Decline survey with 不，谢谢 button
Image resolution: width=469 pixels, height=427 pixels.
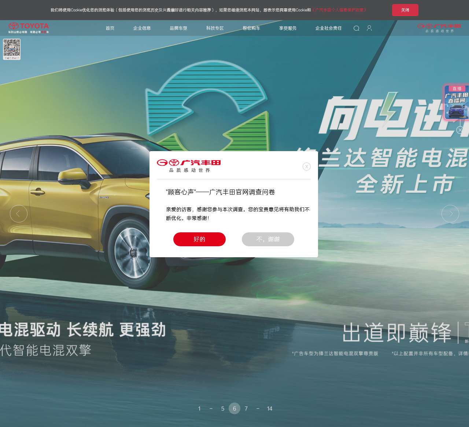[268, 239]
